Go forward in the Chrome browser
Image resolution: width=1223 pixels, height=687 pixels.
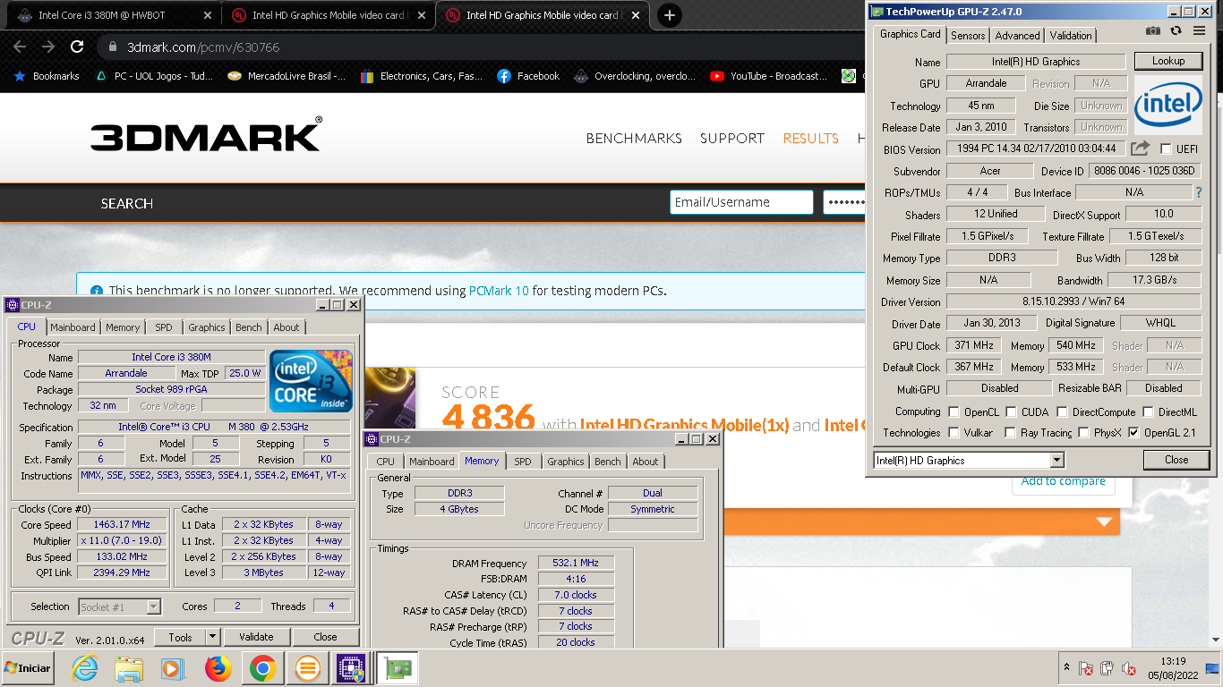[48, 47]
